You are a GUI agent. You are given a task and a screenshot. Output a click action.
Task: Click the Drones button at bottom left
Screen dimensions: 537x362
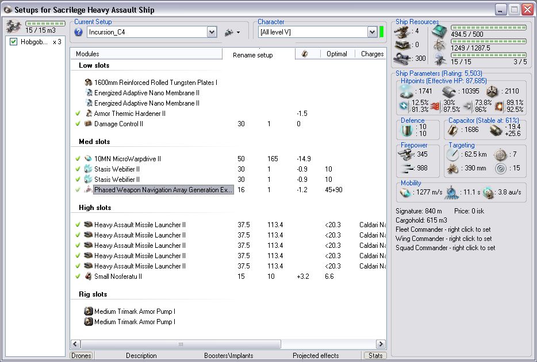coord(81,356)
